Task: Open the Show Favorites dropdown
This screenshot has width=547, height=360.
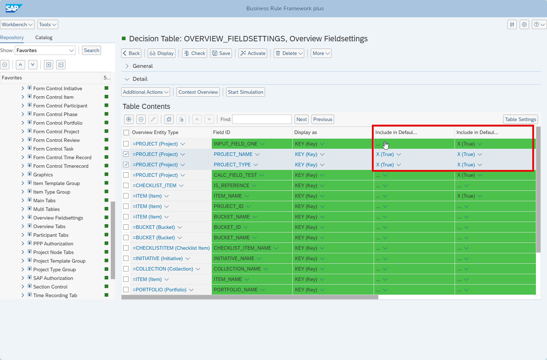Action: click(45, 50)
